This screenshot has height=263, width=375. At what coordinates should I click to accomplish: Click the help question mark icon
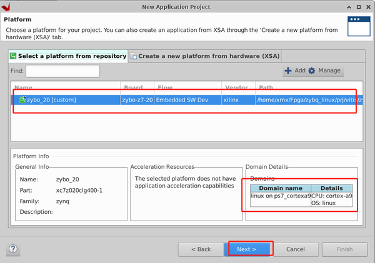pos(13,249)
